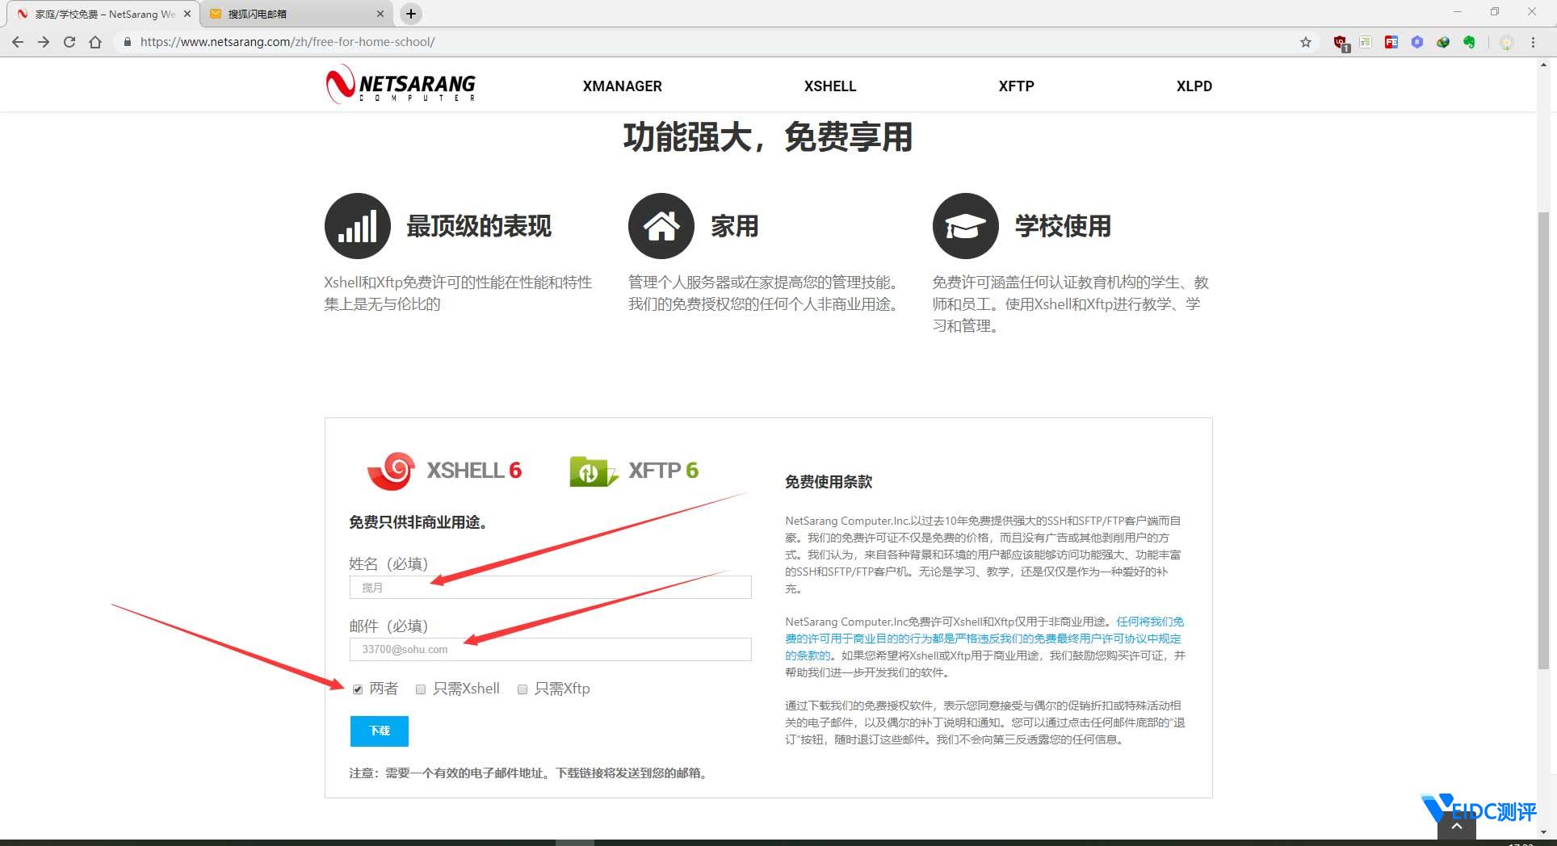This screenshot has height=846, width=1557.
Task: Open the Internet Download Manager extension
Action: 1443,41
